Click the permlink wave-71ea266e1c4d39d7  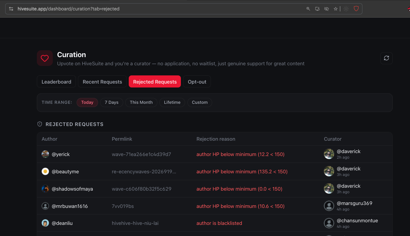[x=141, y=154]
